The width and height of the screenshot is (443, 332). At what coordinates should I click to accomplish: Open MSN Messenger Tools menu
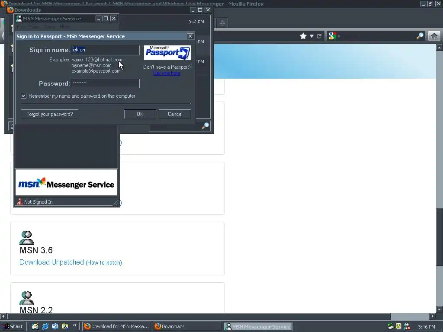click(49, 26)
